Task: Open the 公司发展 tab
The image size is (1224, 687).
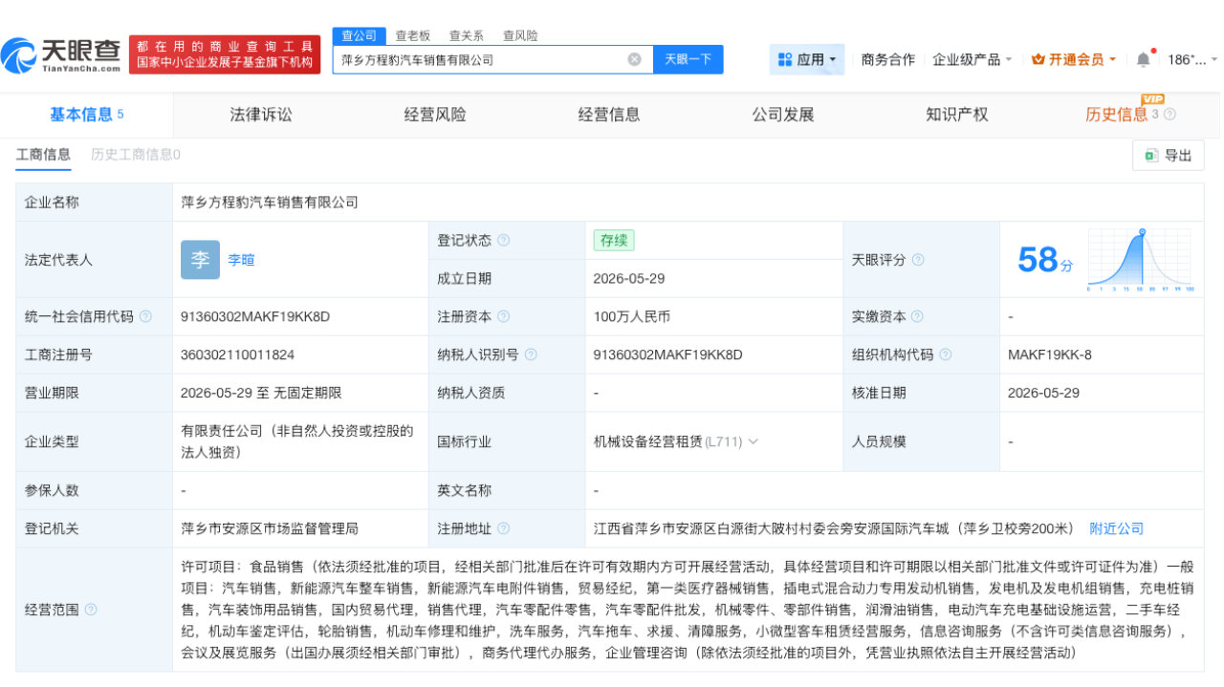Action: (783, 115)
